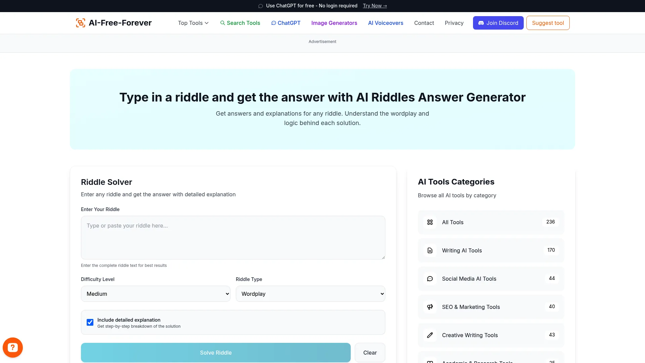This screenshot has height=363, width=645.
Task: Click the Search Tools magnifier icon
Action: [x=223, y=23]
